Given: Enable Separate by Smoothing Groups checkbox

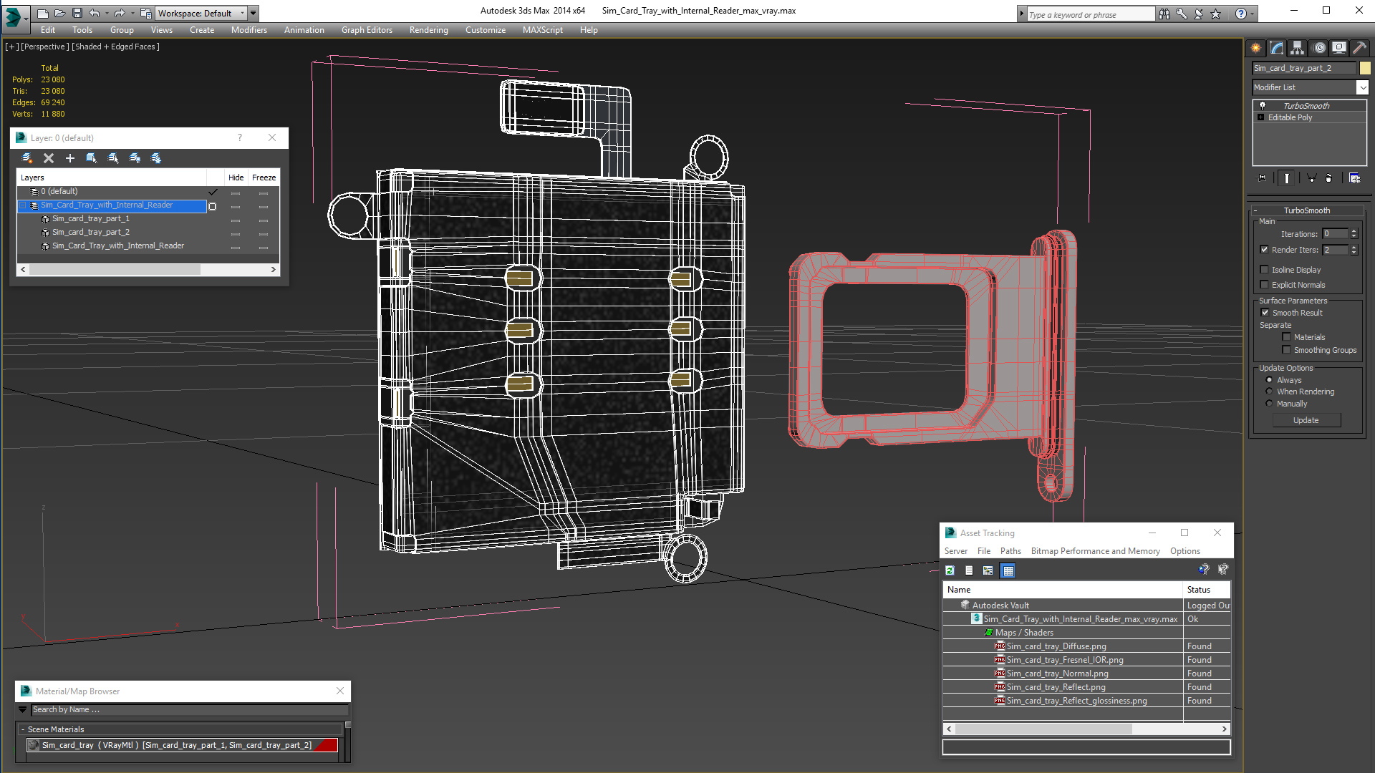Looking at the screenshot, I should [1286, 350].
